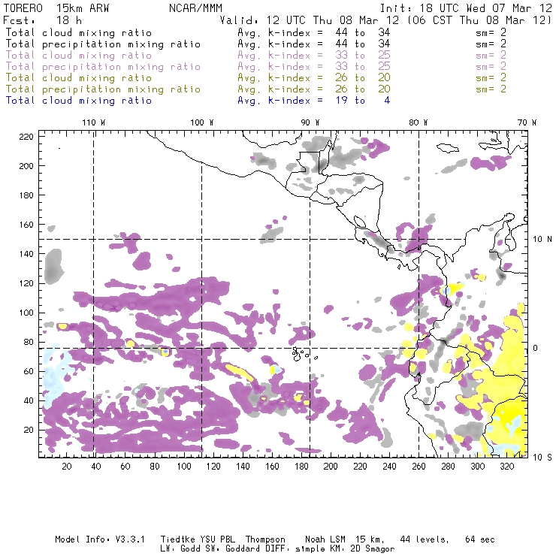Click purple "Total precipitation mixing ratio" legend entry

(x=103, y=67)
